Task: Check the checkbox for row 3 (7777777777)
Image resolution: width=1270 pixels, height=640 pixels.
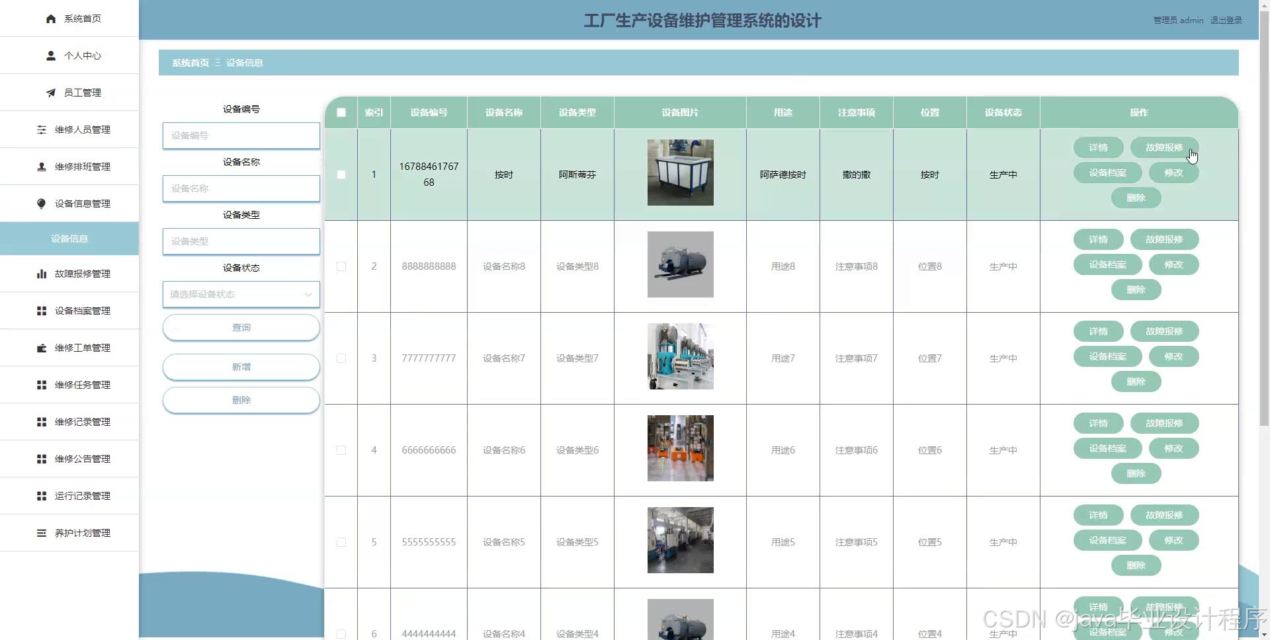Action: 341,358
